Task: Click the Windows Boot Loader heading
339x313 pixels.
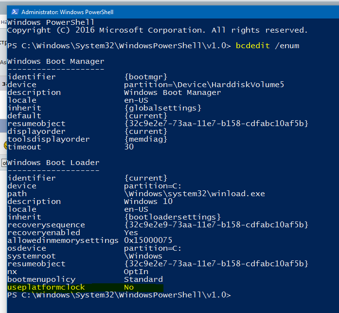Action: tap(54, 163)
